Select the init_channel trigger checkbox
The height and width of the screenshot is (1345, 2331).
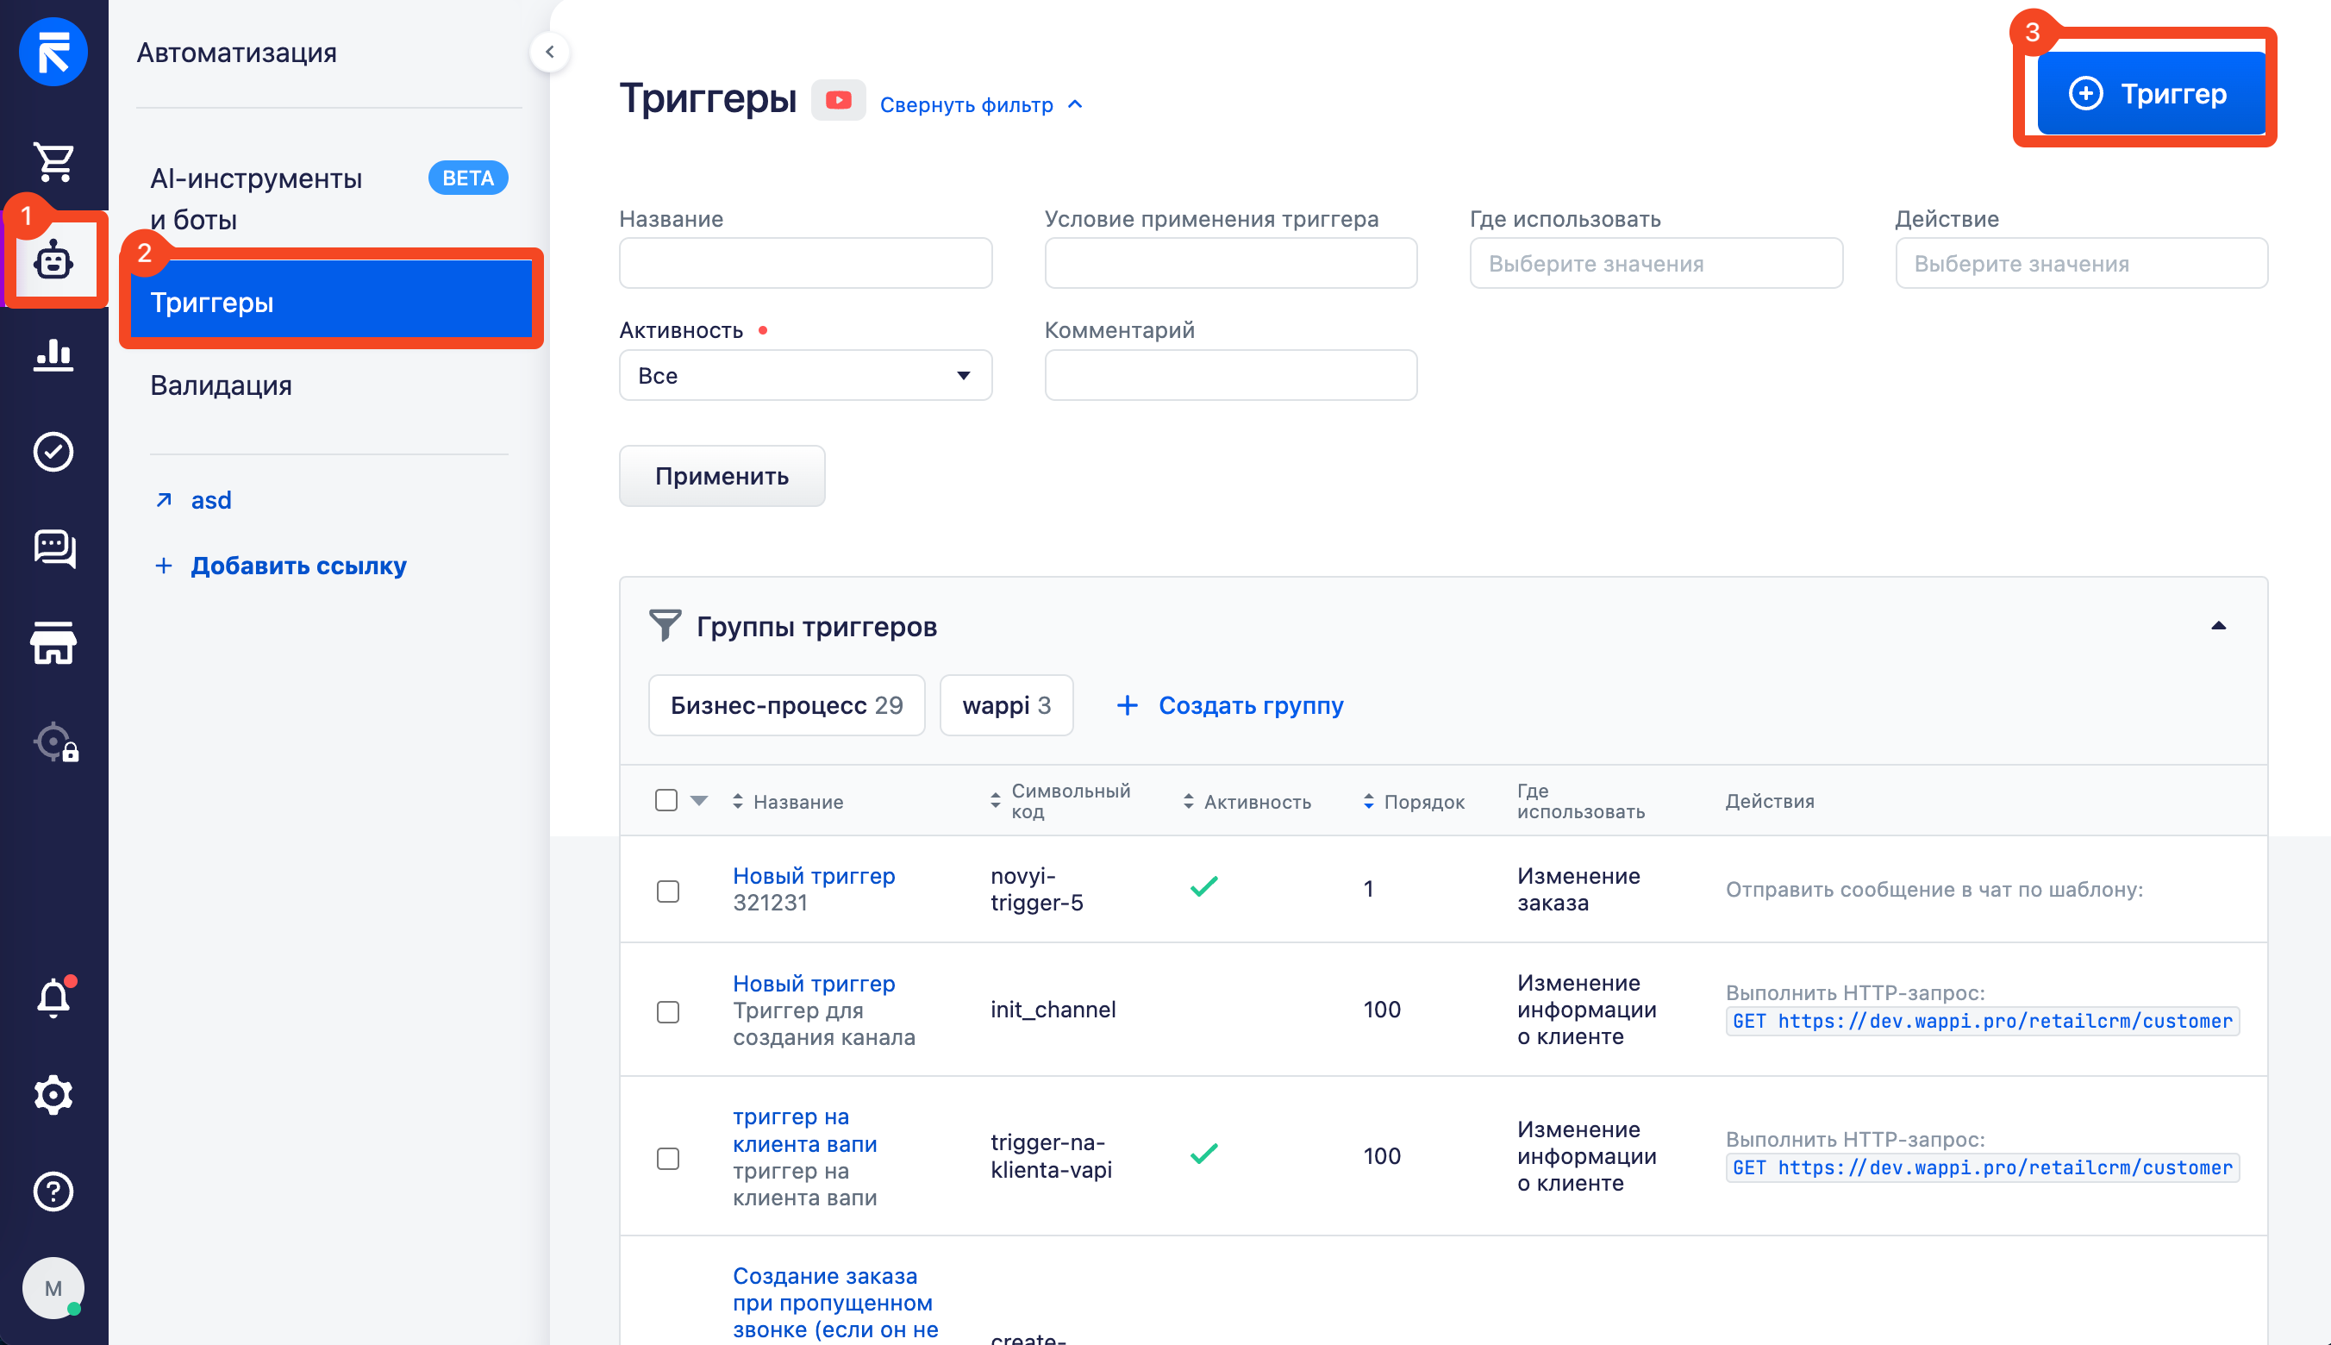point(668,1011)
